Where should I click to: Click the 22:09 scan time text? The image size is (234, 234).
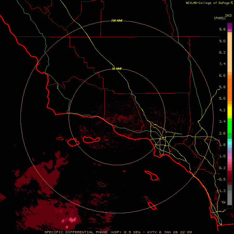click(x=185, y=232)
